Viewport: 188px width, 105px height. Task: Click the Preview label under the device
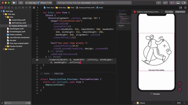coord(156,94)
